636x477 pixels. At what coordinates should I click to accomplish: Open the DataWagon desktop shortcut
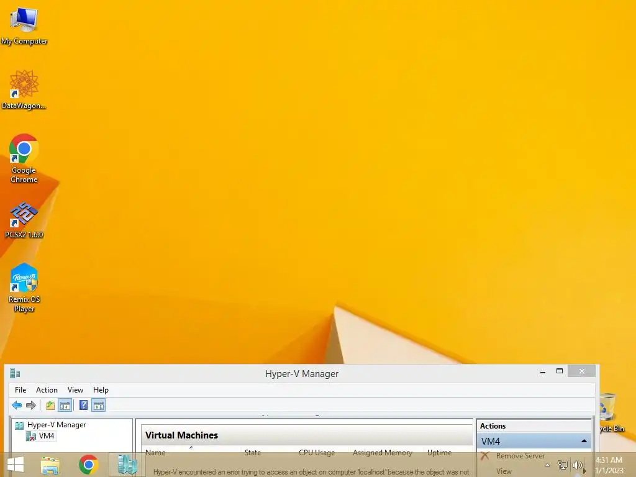(24, 89)
